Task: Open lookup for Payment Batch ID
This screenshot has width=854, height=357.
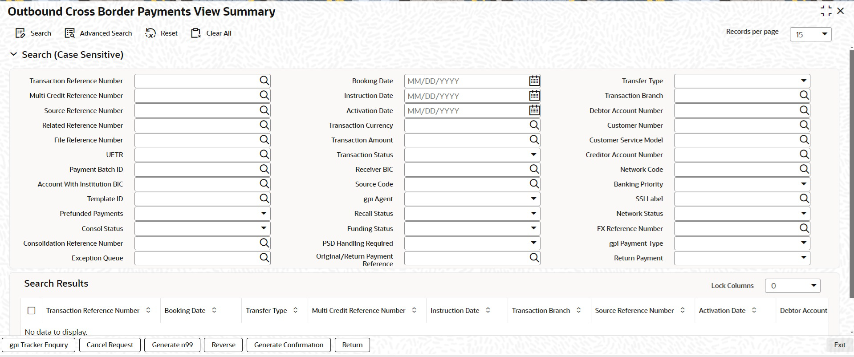Action: click(x=264, y=169)
